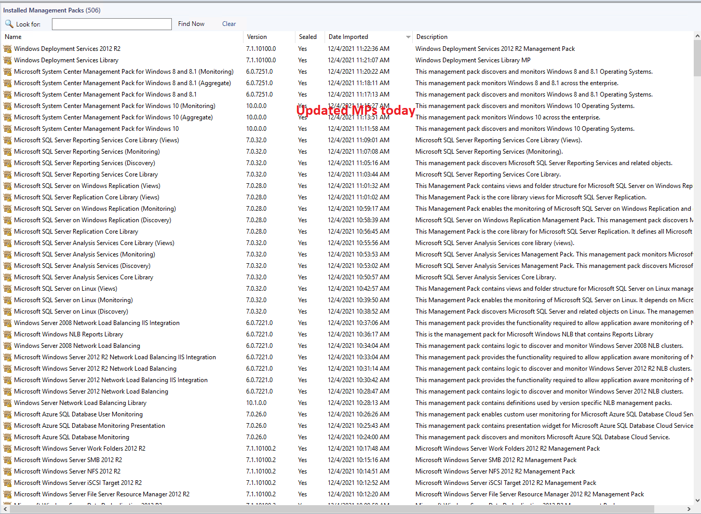
Task: Click date 12/4/2021 11:22:36 AM cell
Action: (x=358, y=49)
